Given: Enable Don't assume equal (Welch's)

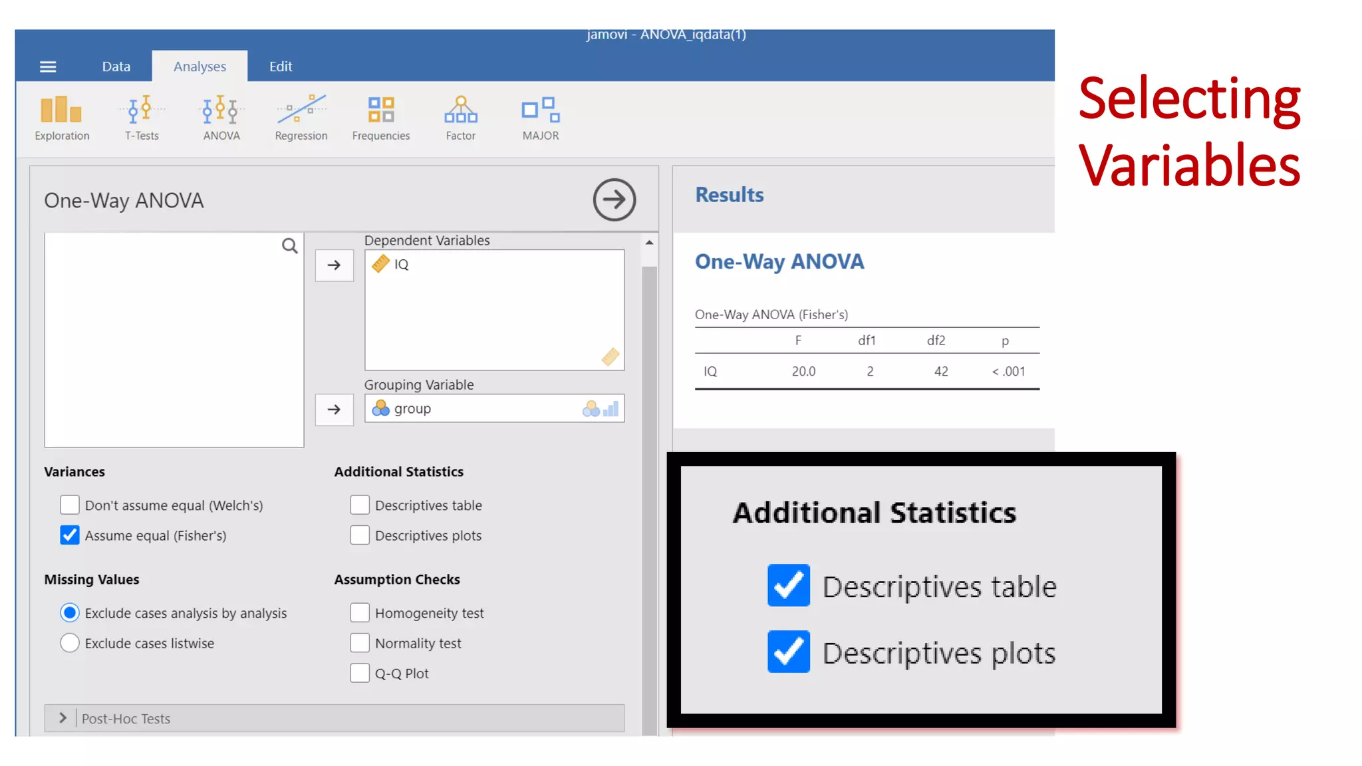Looking at the screenshot, I should coord(70,505).
